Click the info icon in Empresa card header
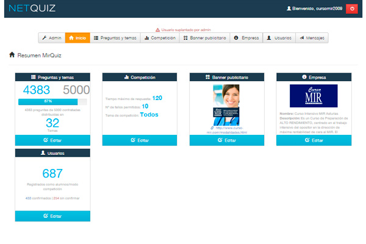 coord(304,77)
